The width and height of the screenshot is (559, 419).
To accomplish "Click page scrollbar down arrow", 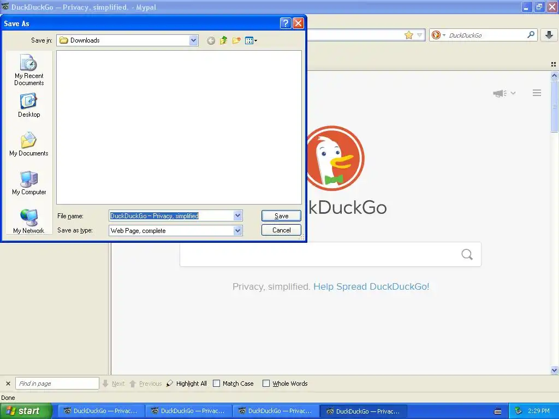I will tap(555, 370).
